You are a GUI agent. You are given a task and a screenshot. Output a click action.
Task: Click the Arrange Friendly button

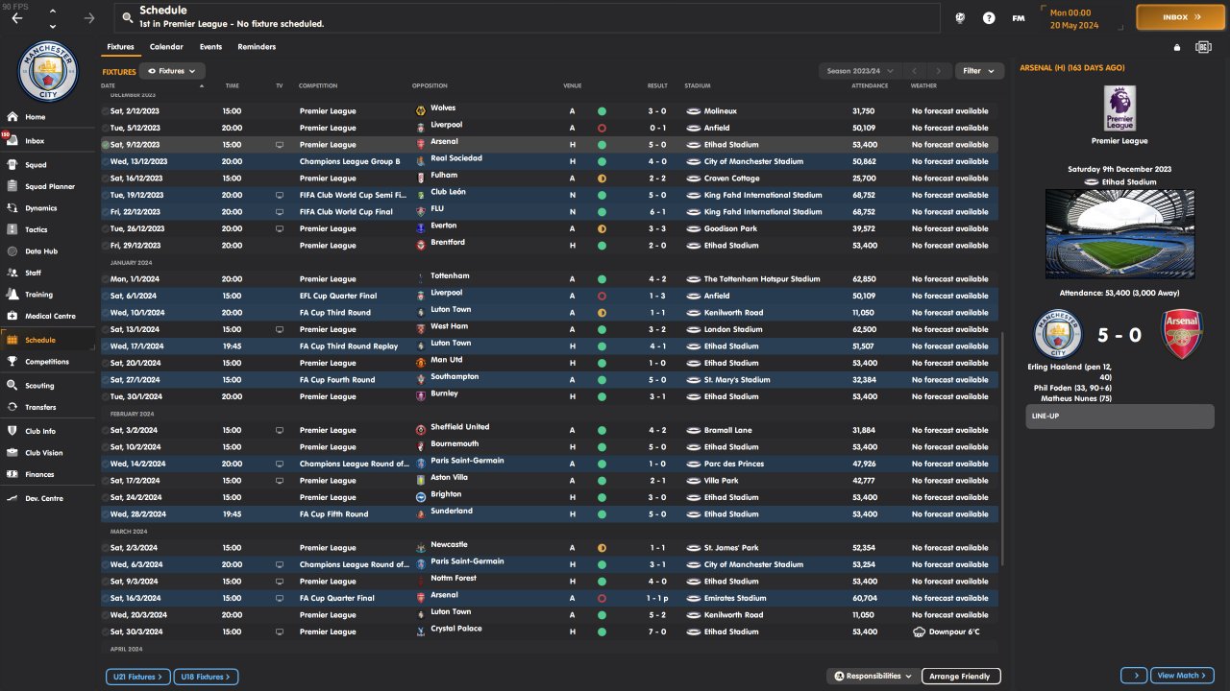pos(961,677)
